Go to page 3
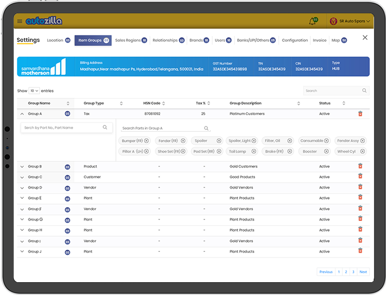 (353, 272)
